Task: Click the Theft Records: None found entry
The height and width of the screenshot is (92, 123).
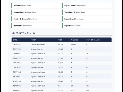Action: 87,12
